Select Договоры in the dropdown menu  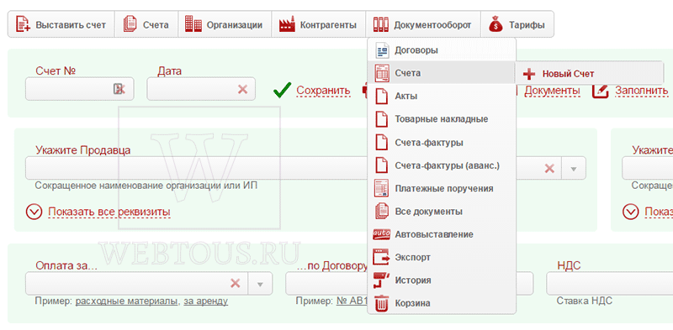(x=442, y=50)
